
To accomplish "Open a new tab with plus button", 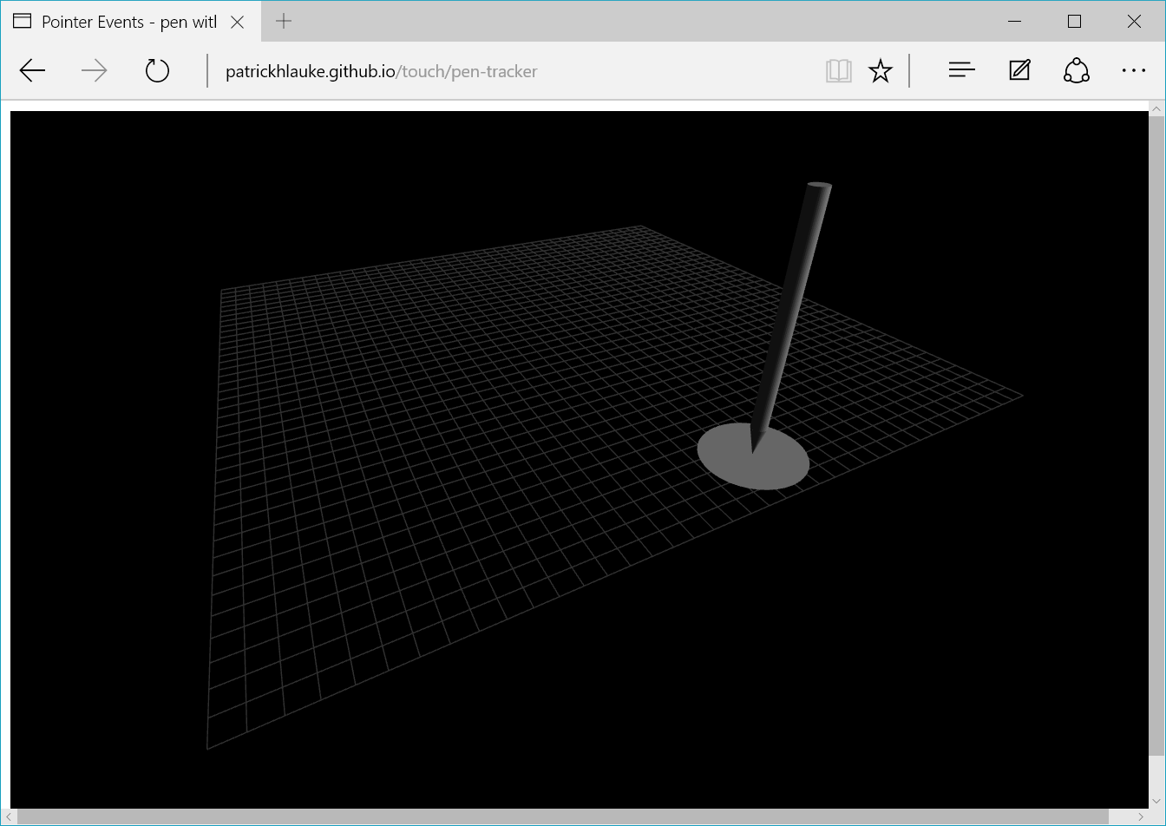I will (x=284, y=22).
